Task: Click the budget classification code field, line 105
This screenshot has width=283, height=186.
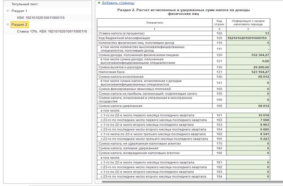Action: pyautogui.click(x=248, y=38)
